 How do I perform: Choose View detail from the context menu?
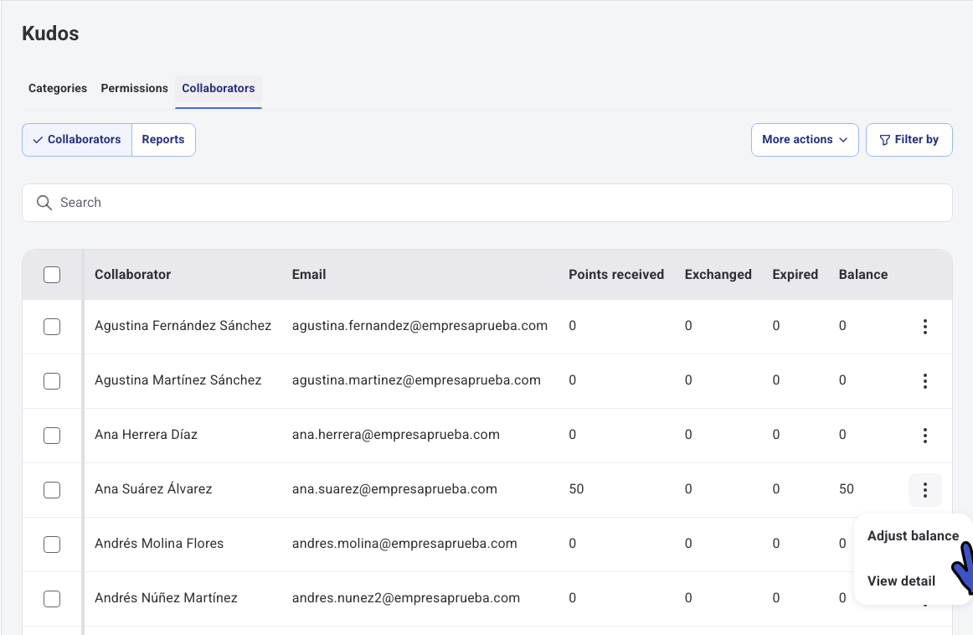click(x=901, y=581)
